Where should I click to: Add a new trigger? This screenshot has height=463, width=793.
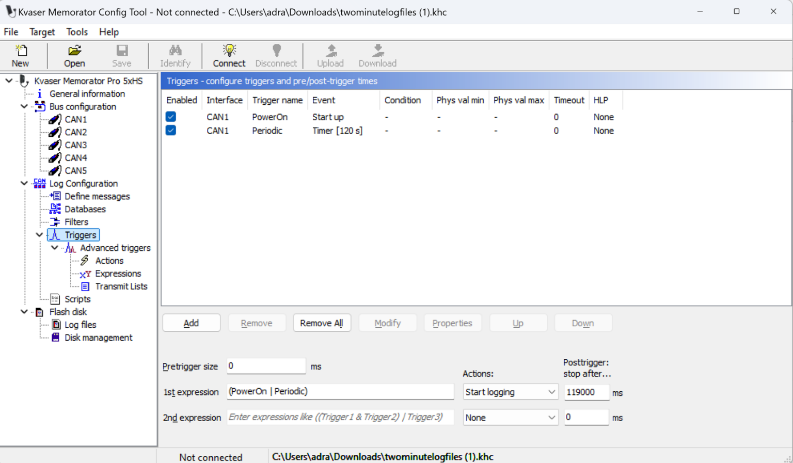pyautogui.click(x=191, y=323)
